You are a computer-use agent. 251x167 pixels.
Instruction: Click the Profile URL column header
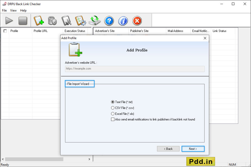47,31
